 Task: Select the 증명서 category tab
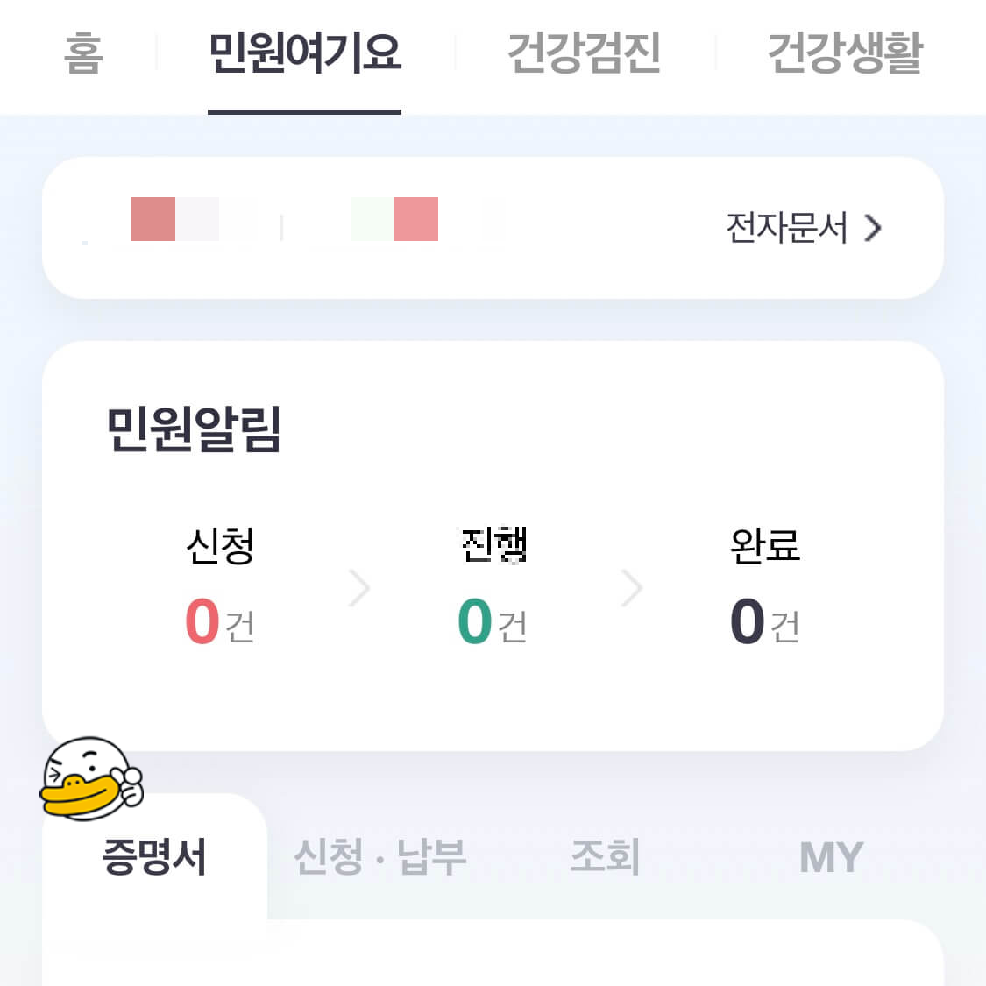[153, 859]
